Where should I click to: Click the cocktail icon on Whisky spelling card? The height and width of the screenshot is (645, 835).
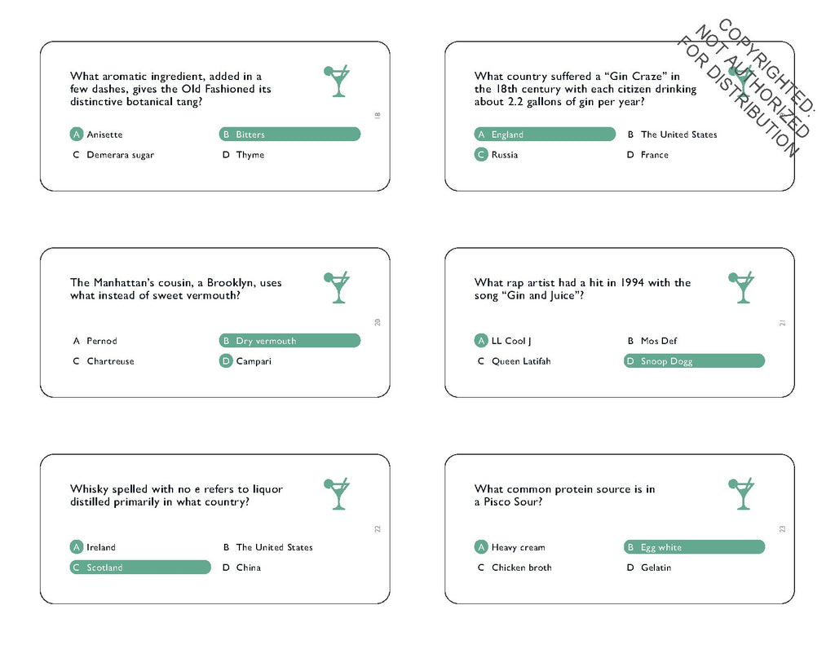tap(337, 493)
